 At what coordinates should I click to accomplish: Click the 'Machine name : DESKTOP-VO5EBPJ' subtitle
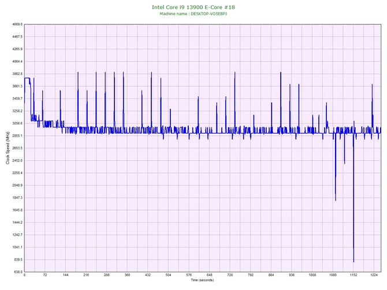point(193,14)
